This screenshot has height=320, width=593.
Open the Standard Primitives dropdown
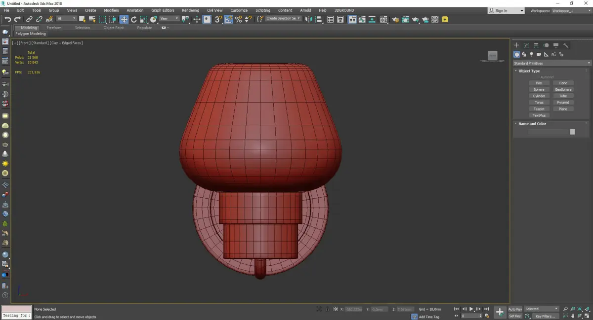(551, 63)
